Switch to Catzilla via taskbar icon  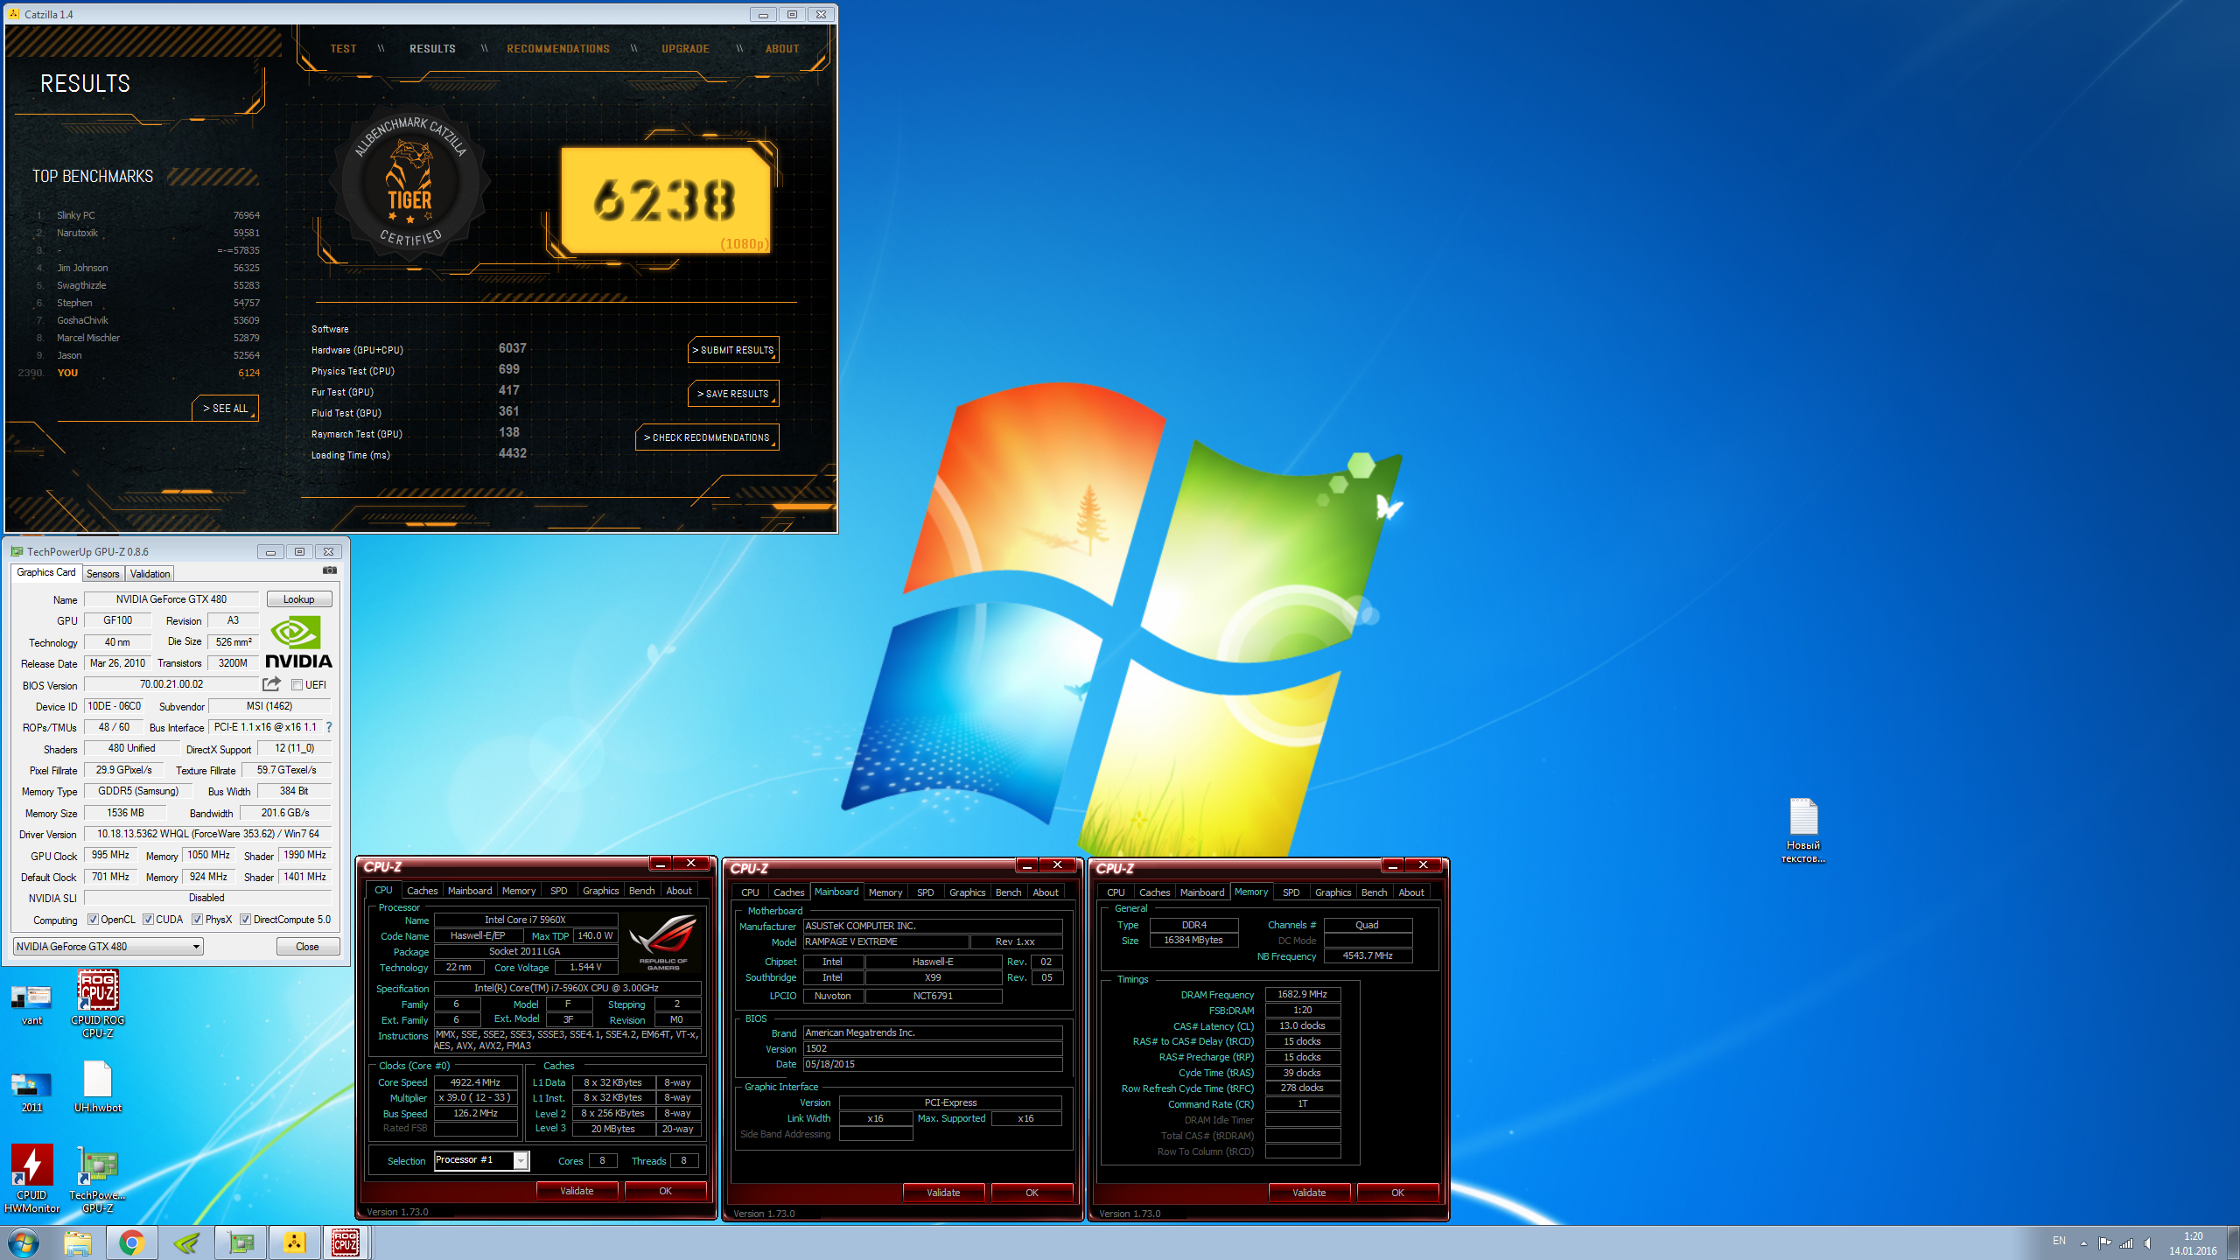click(295, 1242)
